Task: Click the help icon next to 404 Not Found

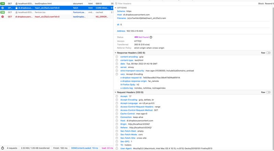Action: click(x=151, y=37)
